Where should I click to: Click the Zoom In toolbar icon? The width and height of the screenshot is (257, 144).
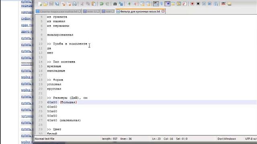129,4
